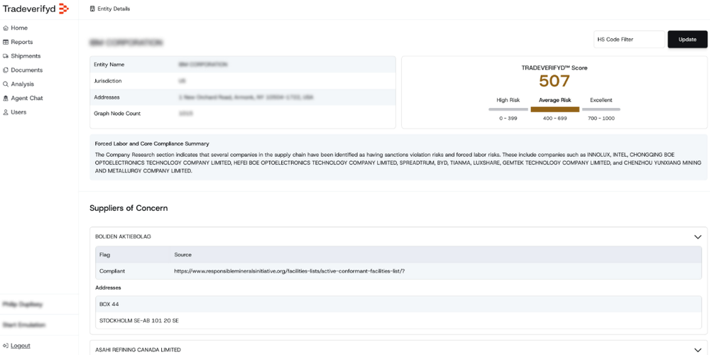The width and height of the screenshot is (710, 355).
Task: Open the responsiblemineralsinitiative.org source link
Action: coord(290,271)
